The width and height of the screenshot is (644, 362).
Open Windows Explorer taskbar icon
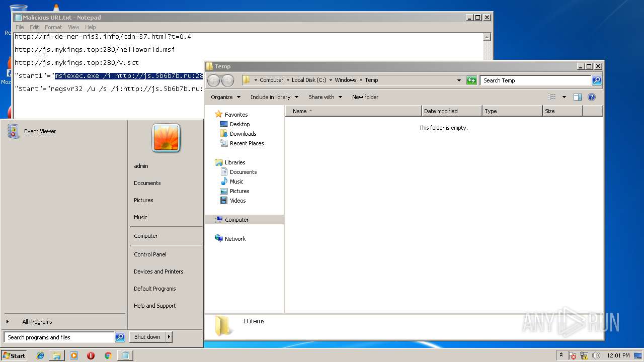pos(57,355)
